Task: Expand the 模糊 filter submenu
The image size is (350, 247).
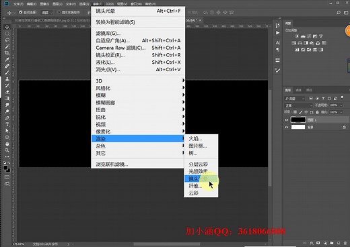Action: click(x=138, y=95)
